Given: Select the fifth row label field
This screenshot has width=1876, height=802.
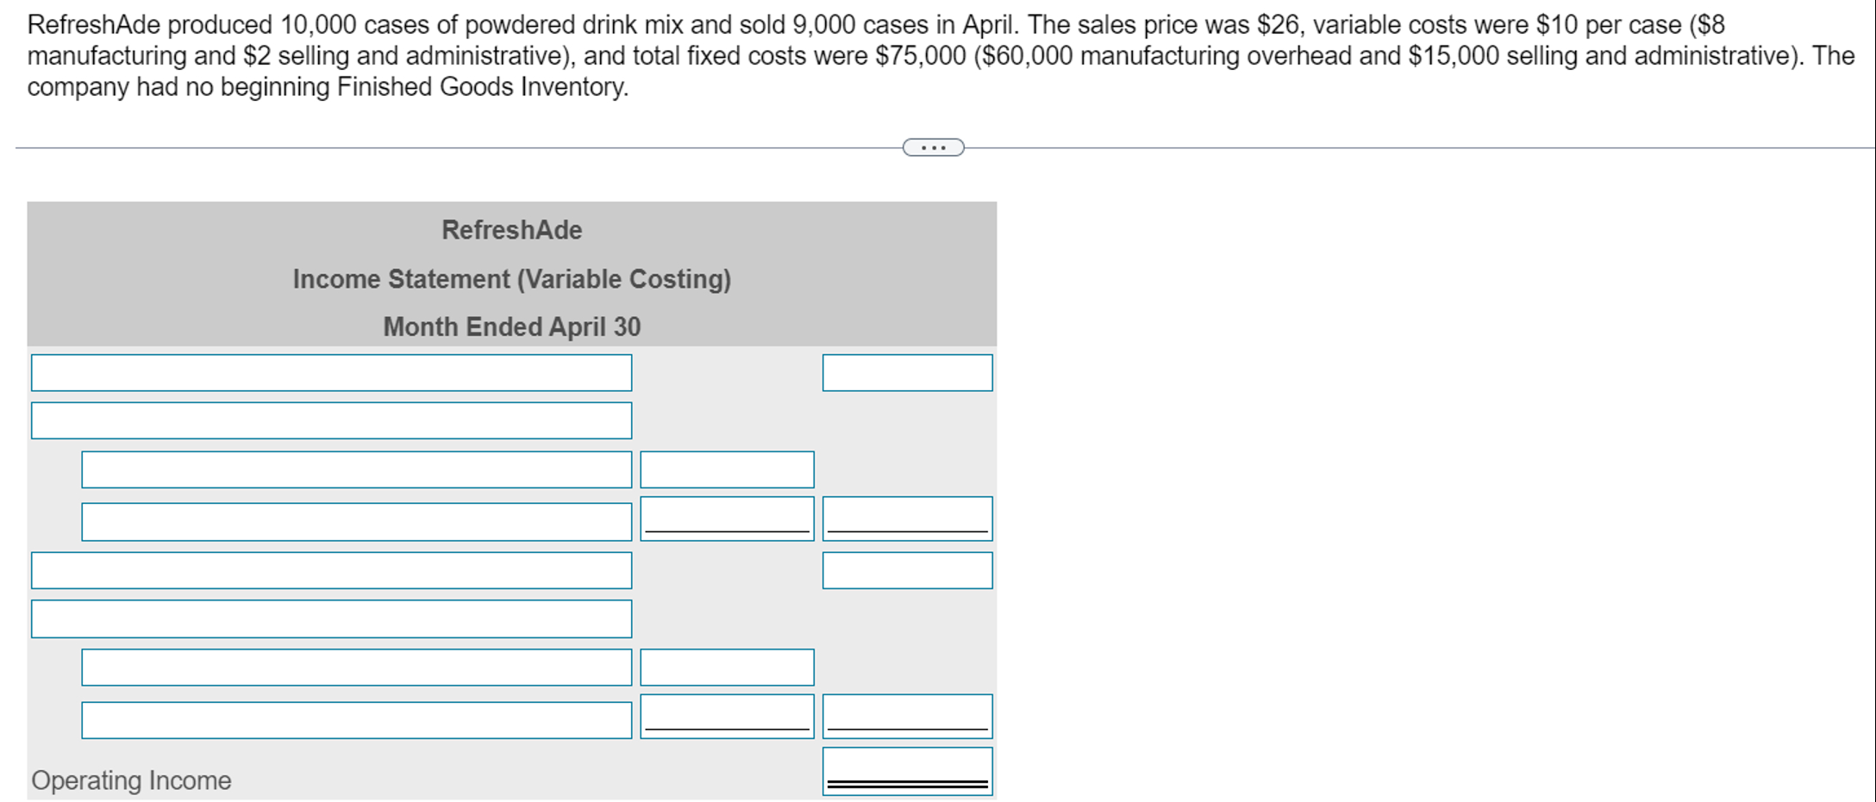Looking at the screenshot, I should click(331, 569).
